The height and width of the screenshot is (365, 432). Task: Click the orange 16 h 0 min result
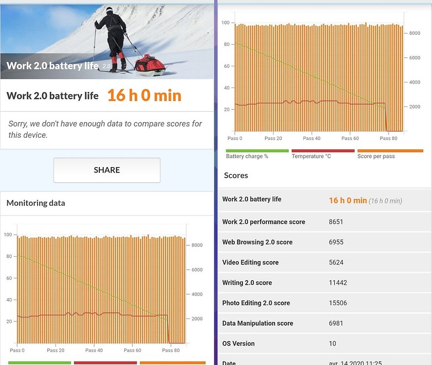(x=144, y=96)
